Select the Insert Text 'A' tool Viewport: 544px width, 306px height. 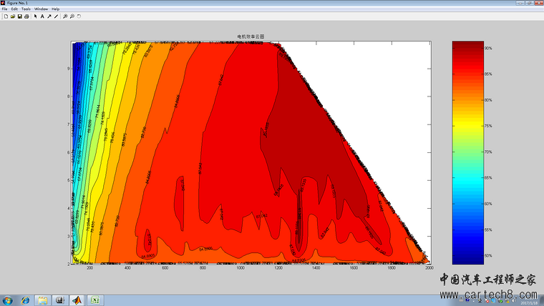coord(42,16)
